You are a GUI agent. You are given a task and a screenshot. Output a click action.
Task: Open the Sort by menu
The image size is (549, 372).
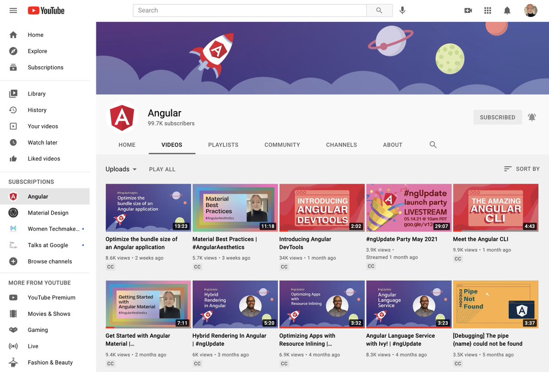coord(522,168)
